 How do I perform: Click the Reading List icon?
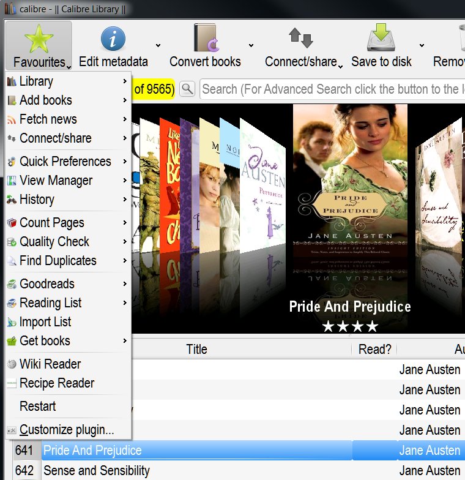12,302
